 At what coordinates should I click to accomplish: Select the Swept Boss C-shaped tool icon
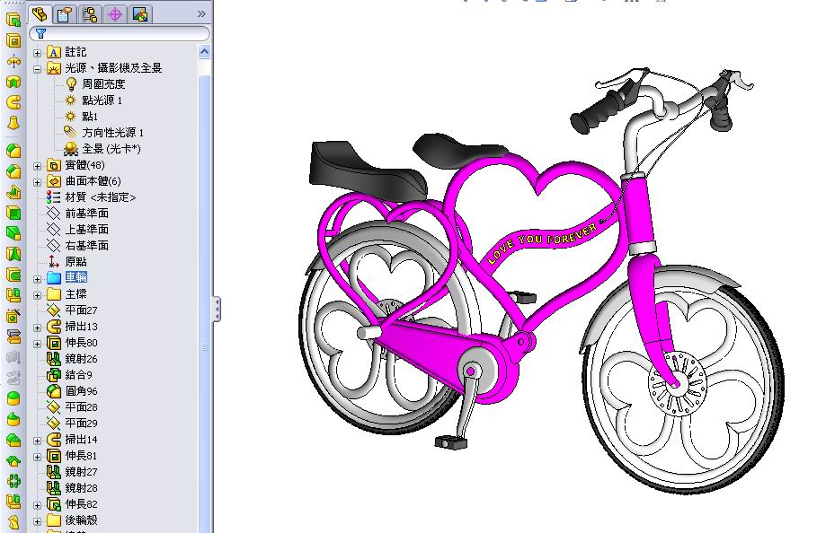click(x=13, y=102)
